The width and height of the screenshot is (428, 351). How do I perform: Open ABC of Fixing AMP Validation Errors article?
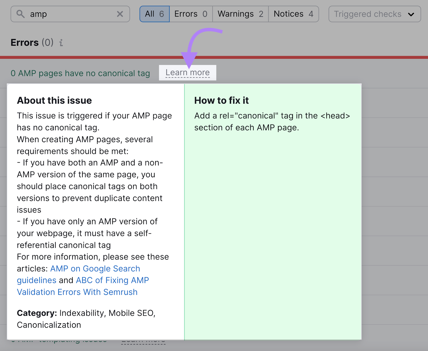[x=112, y=280]
